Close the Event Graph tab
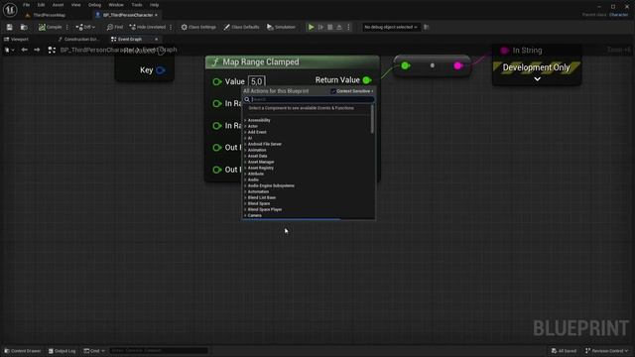The width and height of the screenshot is (635, 357). point(157,40)
